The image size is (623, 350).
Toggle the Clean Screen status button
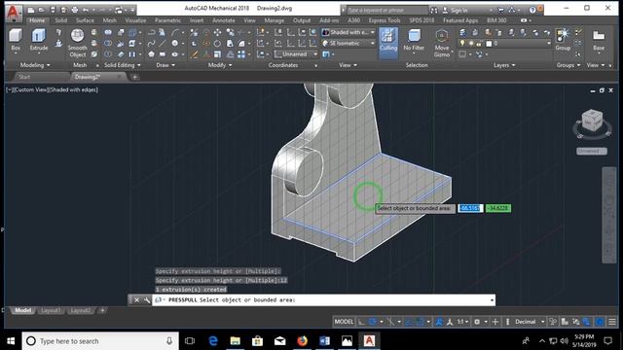(600, 322)
